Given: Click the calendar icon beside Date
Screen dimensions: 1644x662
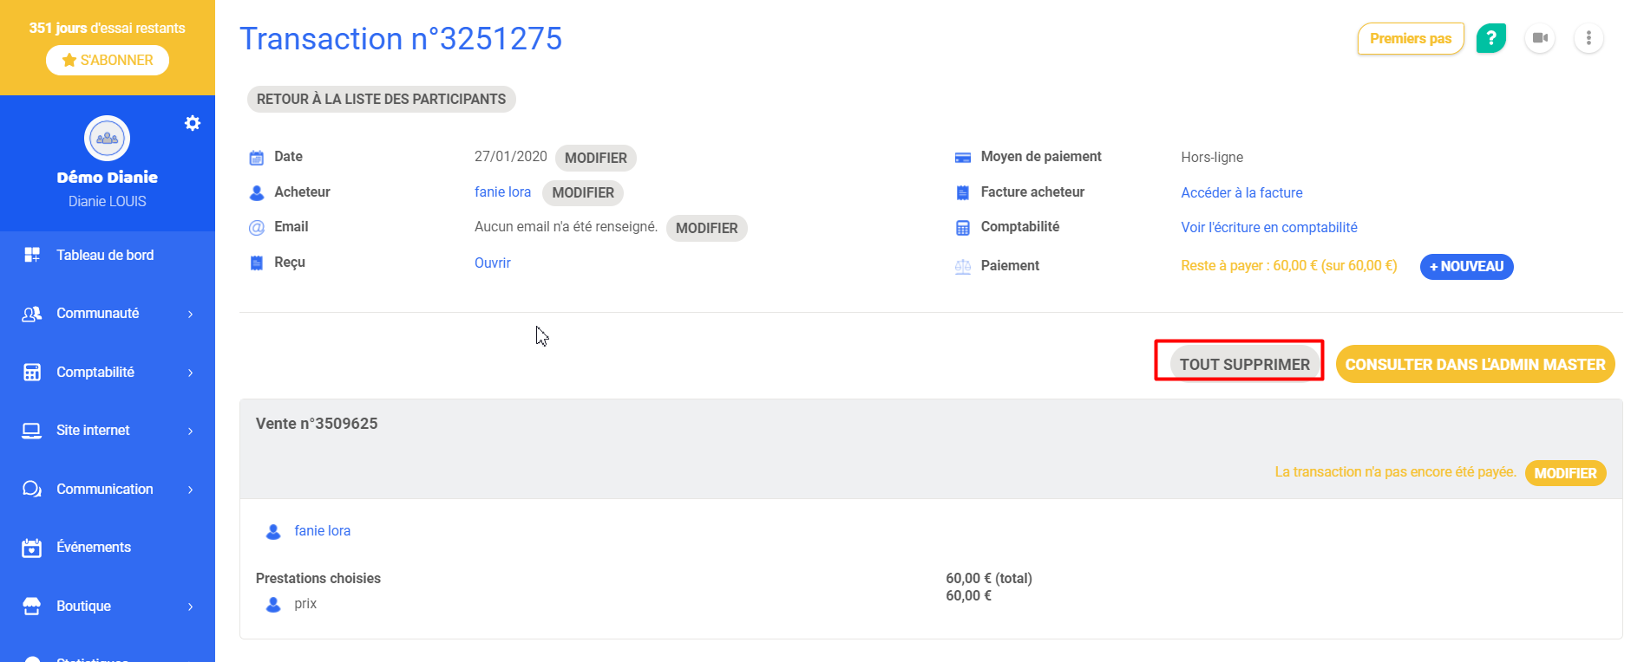Looking at the screenshot, I should (x=257, y=157).
